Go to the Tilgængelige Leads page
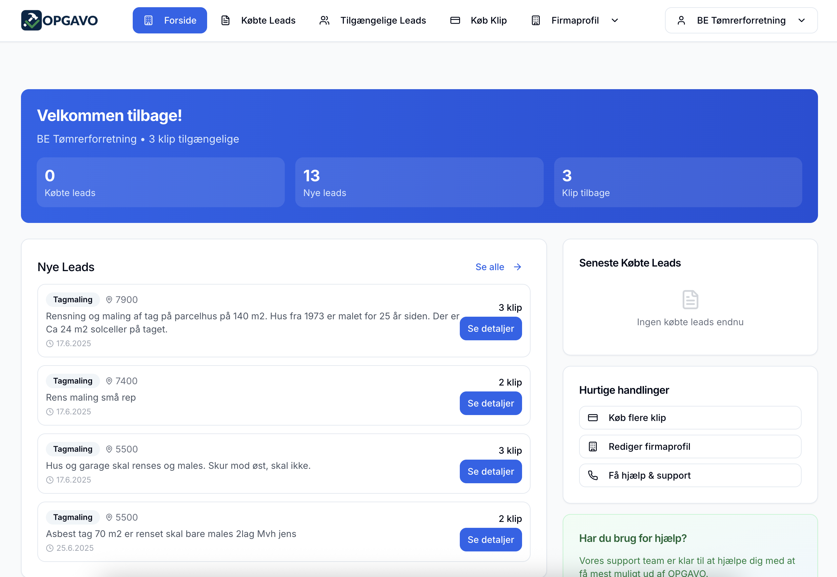 coord(383,20)
